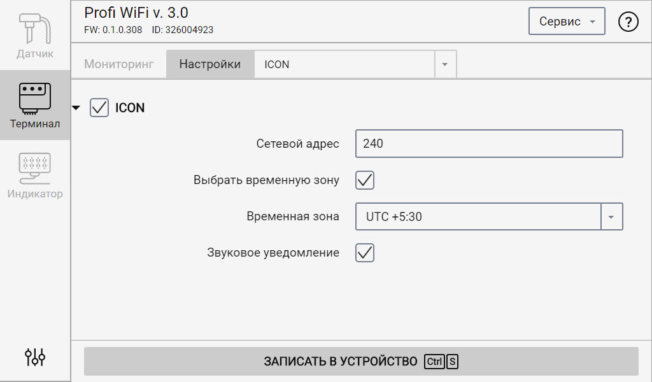This screenshot has height=382, width=652.
Task: Click the Ctrl S shortcut badge
Action: [441, 362]
